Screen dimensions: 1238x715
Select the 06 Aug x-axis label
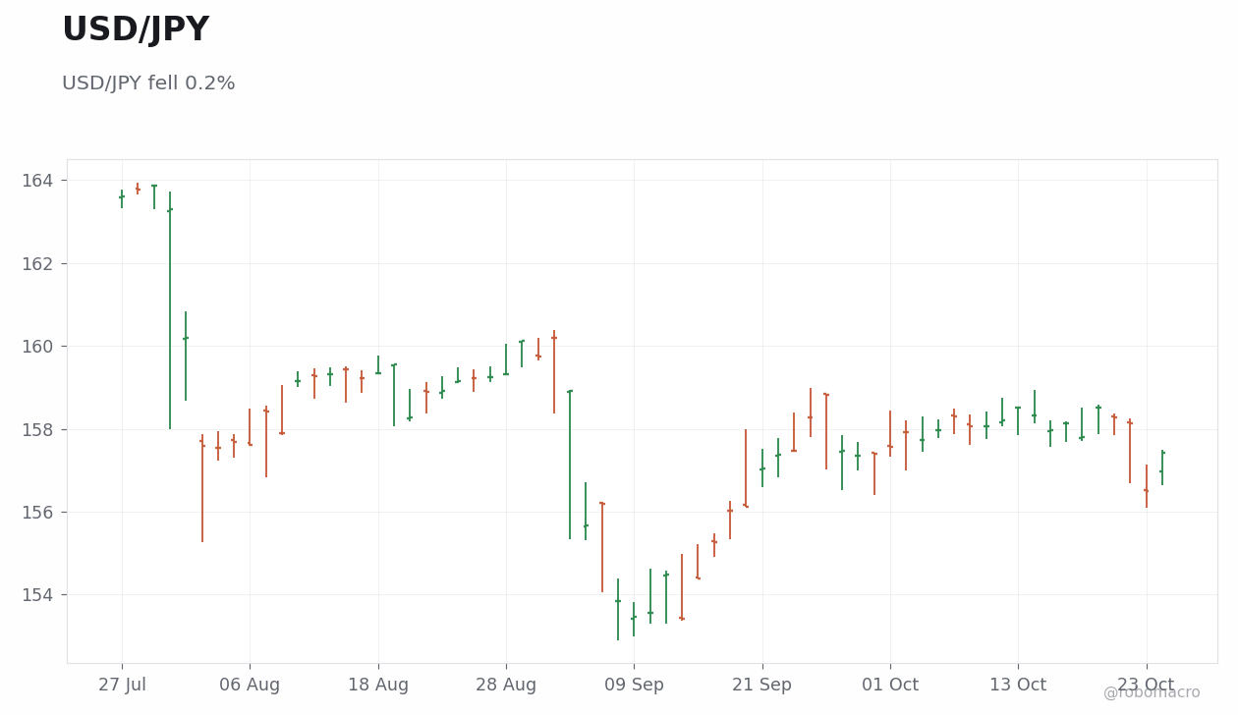(250, 685)
